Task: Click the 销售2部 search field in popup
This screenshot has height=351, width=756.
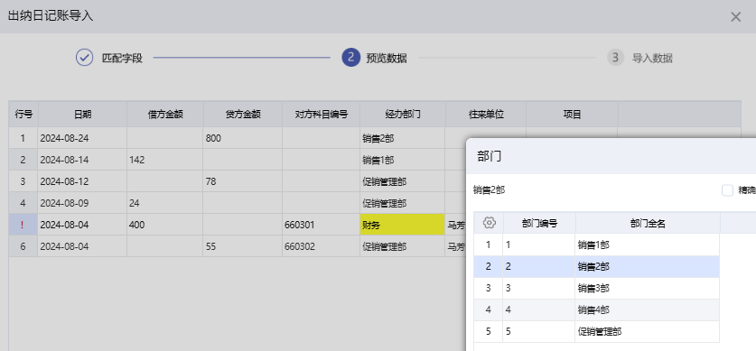Action: point(593,190)
